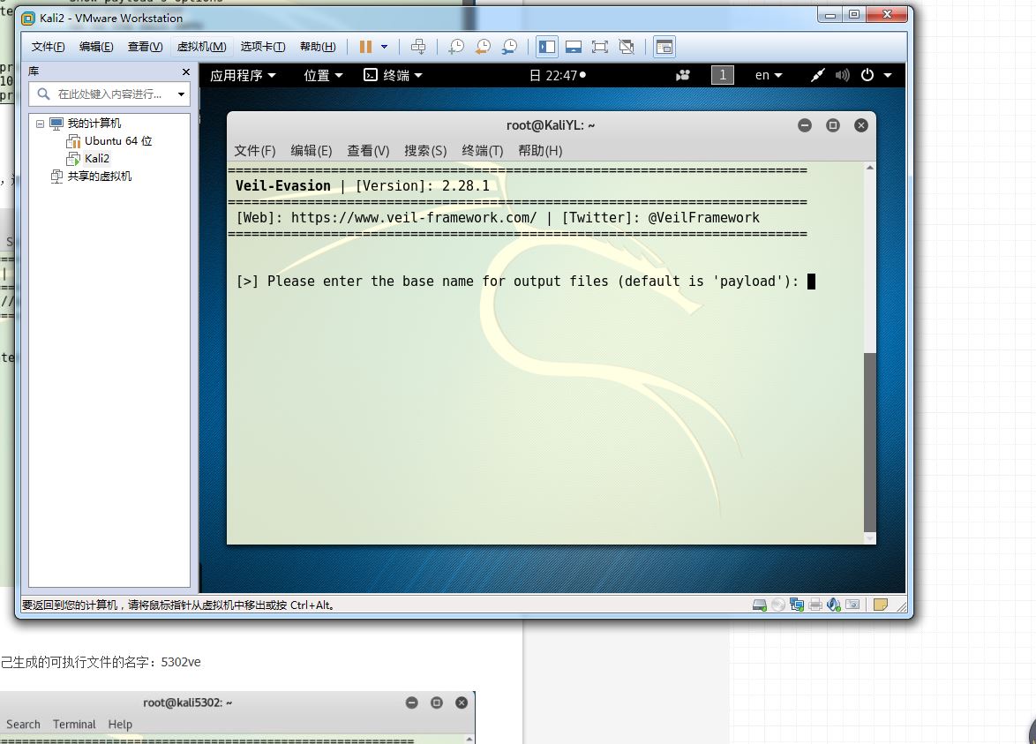1036x744 pixels.
Task: Open the terminal 编辑(E) menu
Action: click(312, 151)
